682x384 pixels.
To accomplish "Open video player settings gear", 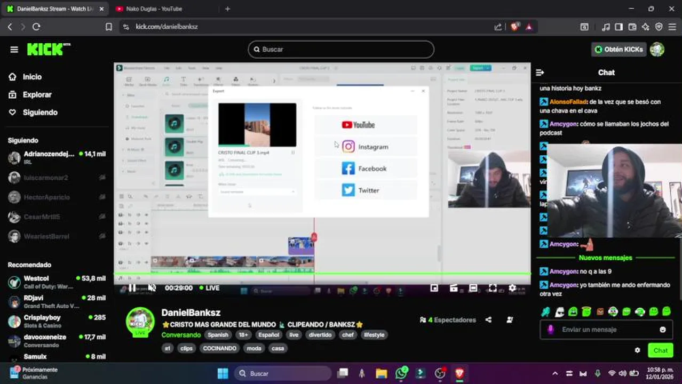I will click(512, 288).
